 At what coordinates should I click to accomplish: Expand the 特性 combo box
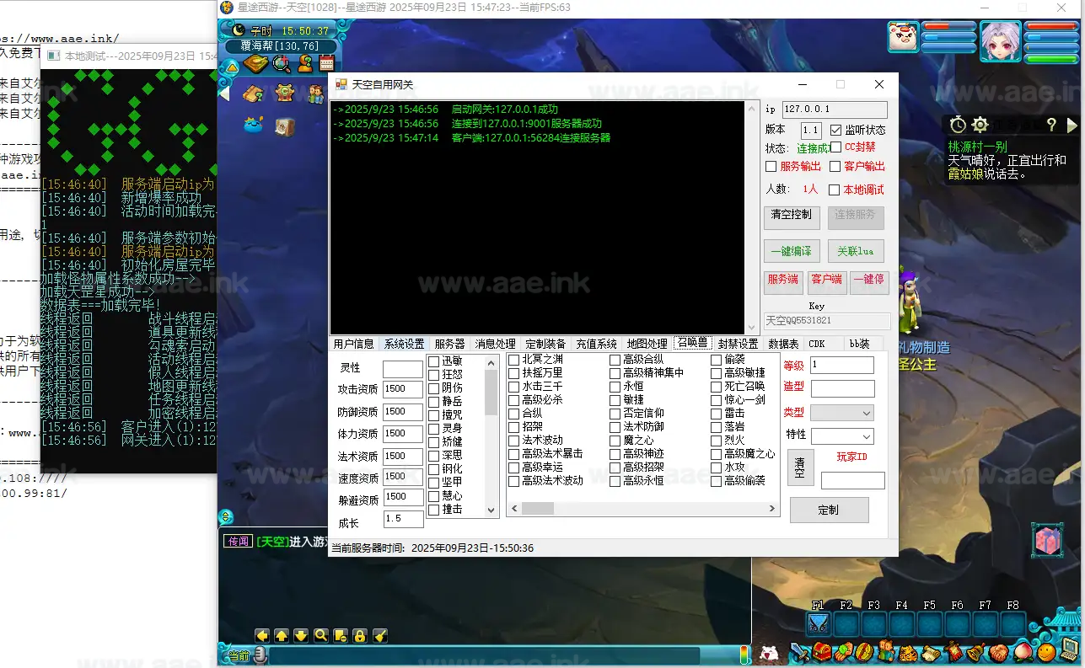pyautogui.click(x=841, y=436)
